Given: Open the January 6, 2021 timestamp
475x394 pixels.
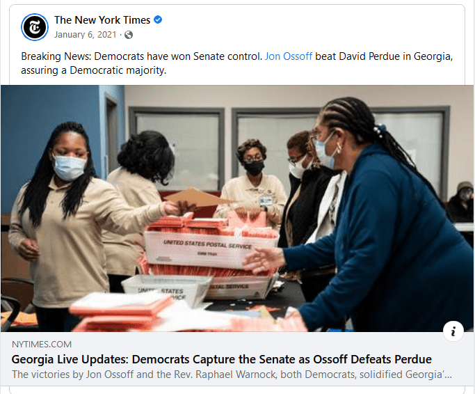Looking at the screenshot, I should click(x=85, y=35).
